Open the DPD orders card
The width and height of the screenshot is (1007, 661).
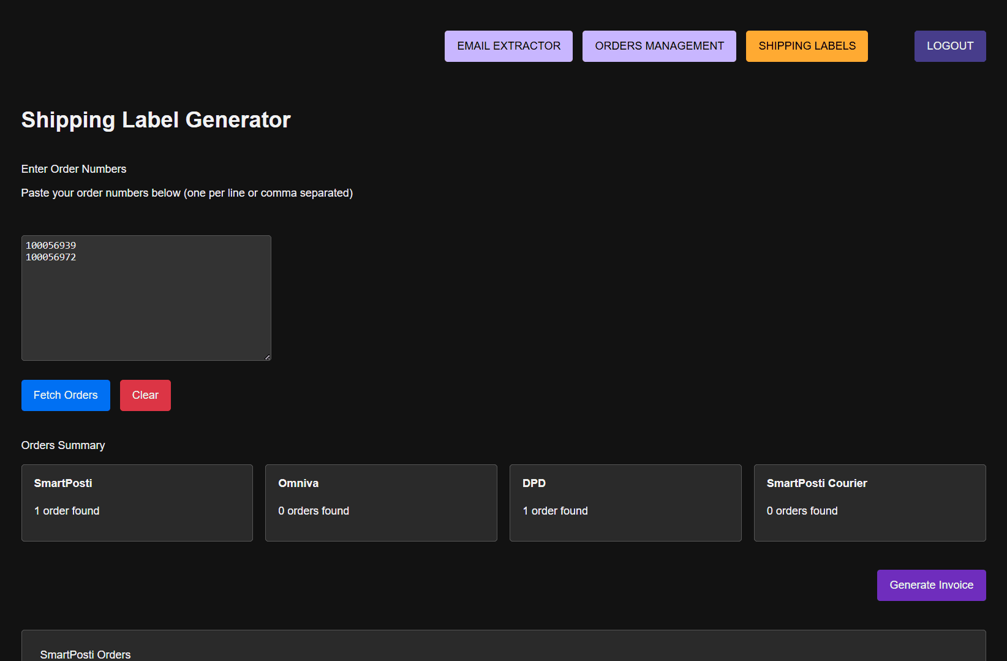625,502
